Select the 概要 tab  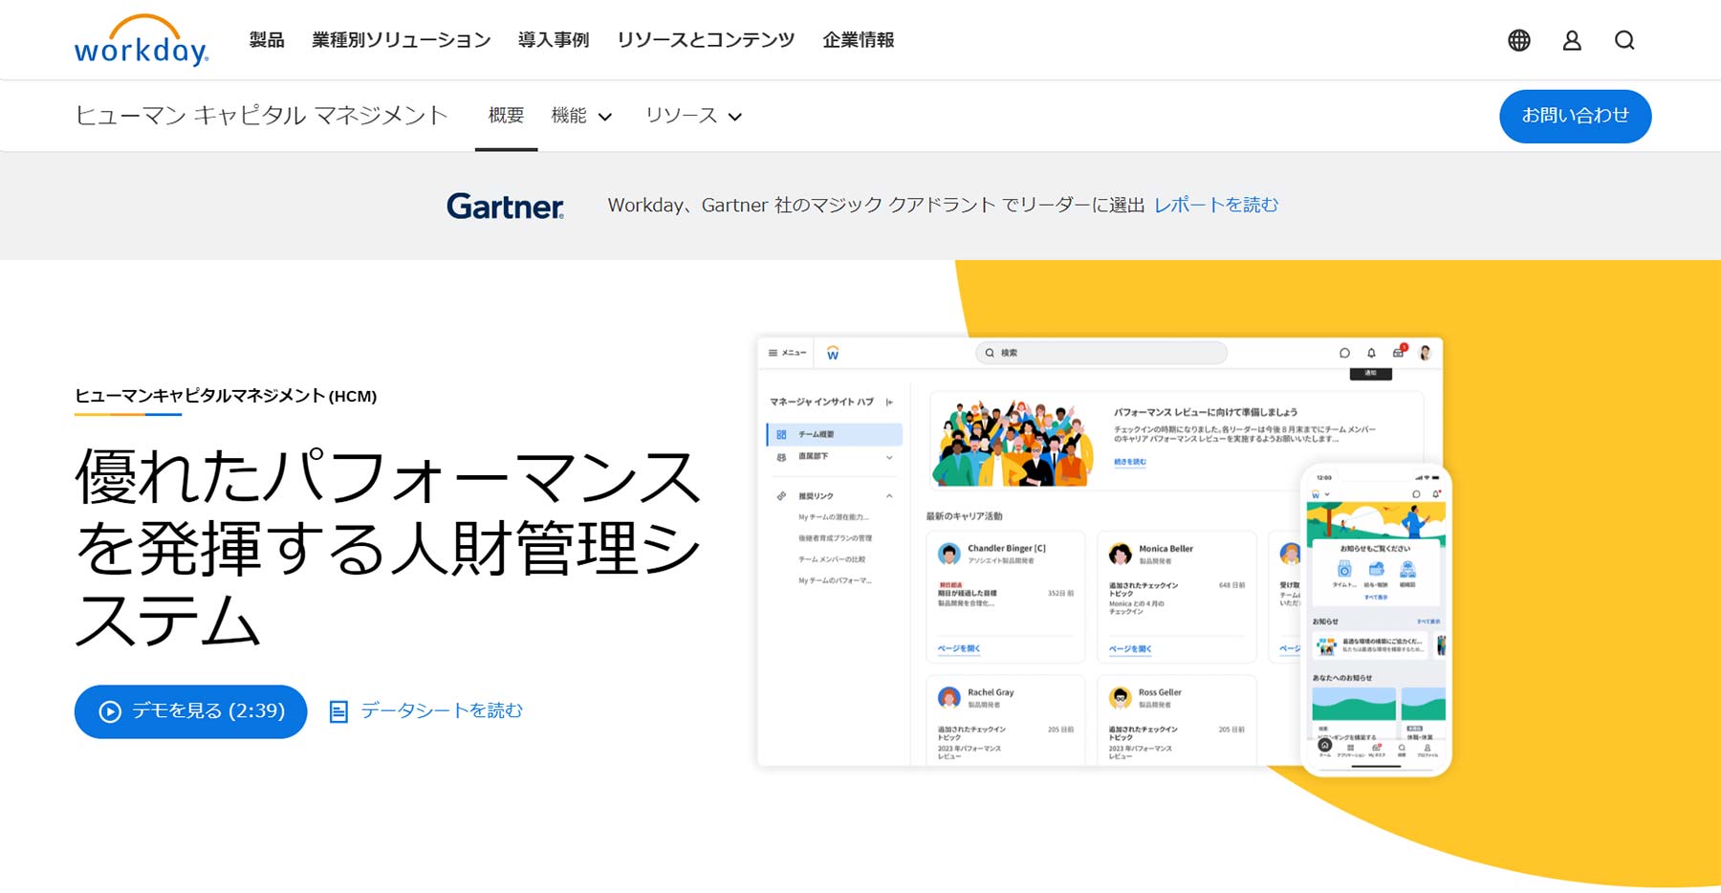(x=506, y=116)
